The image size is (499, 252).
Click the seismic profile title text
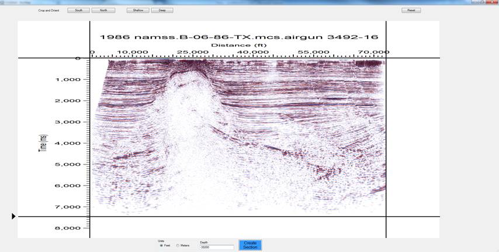(x=239, y=36)
